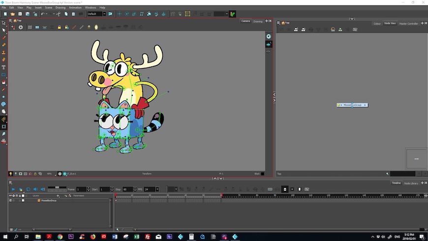Viewport: 428px width, 241px height.
Task: Click the Play button in Timeline
Action: (13, 189)
